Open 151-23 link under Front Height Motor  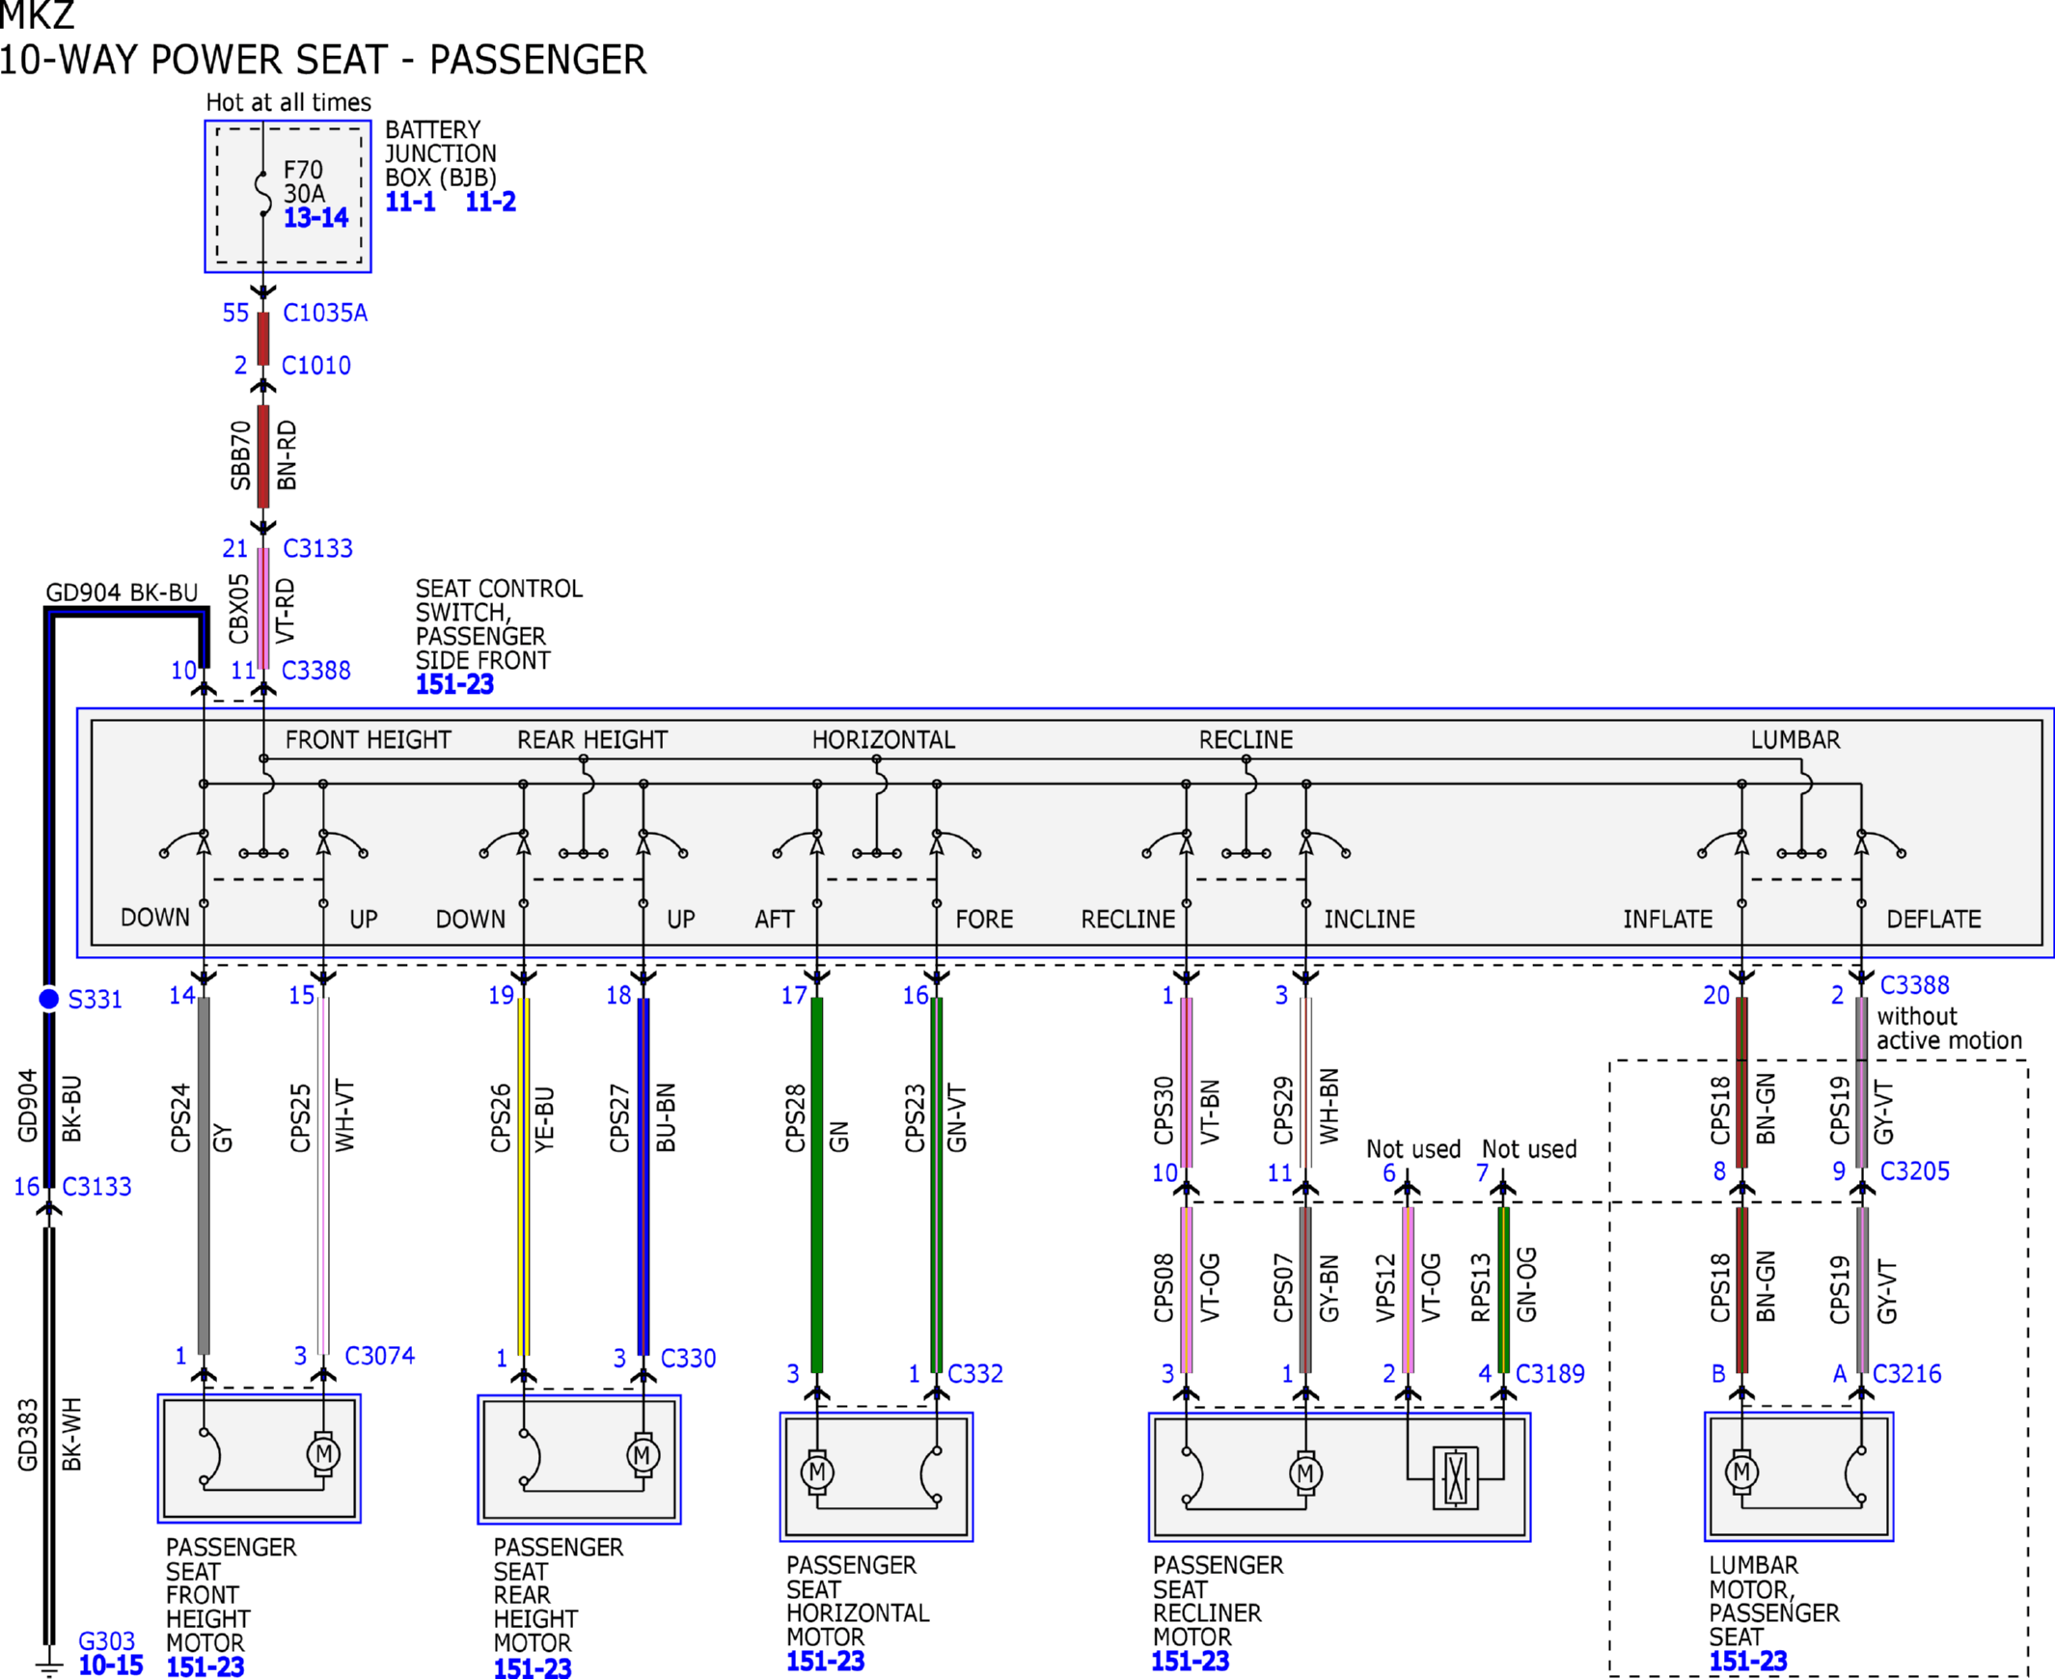(205, 1666)
